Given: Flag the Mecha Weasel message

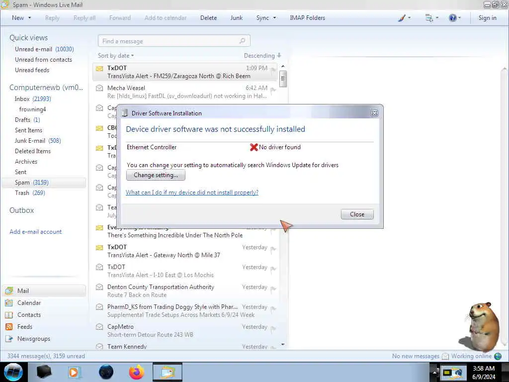Looking at the screenshot, I should click(273, 90).
